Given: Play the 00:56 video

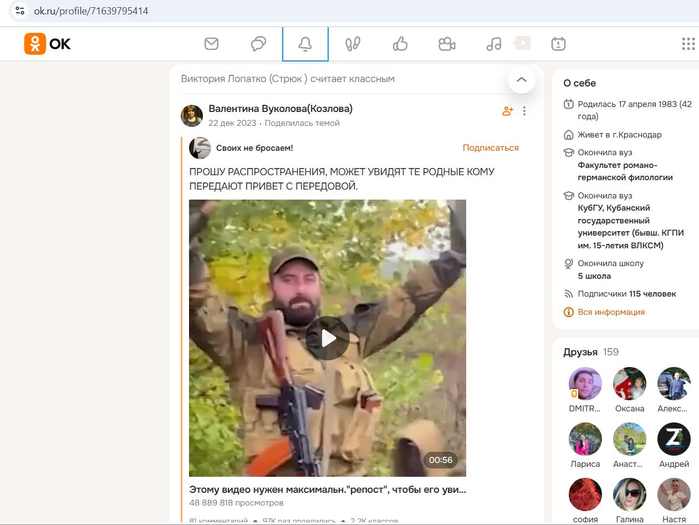Looking at the screenshot, I should [x=327, y=338].
